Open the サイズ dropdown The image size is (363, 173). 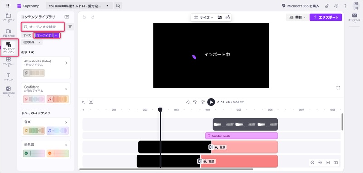point(204,18)
